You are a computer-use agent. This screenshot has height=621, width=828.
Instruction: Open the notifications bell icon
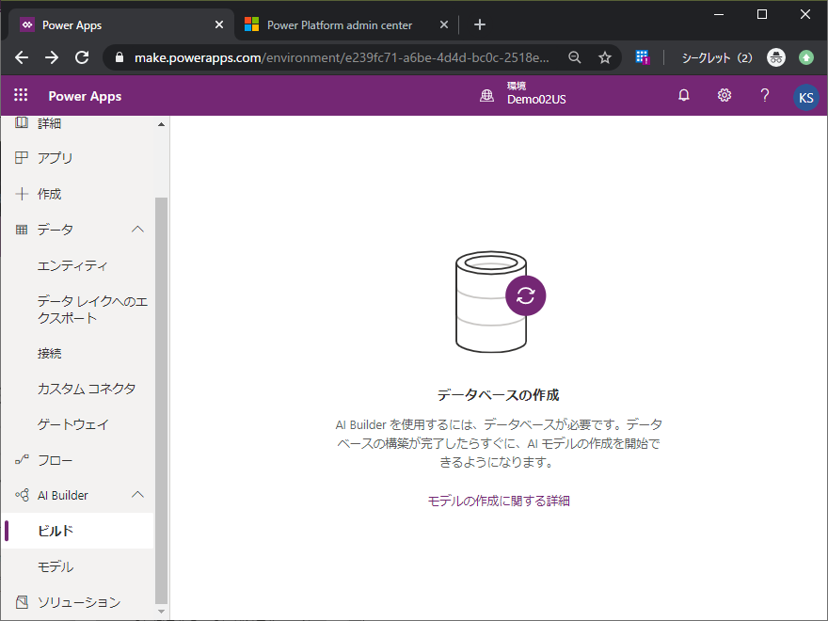pos(684,96)
